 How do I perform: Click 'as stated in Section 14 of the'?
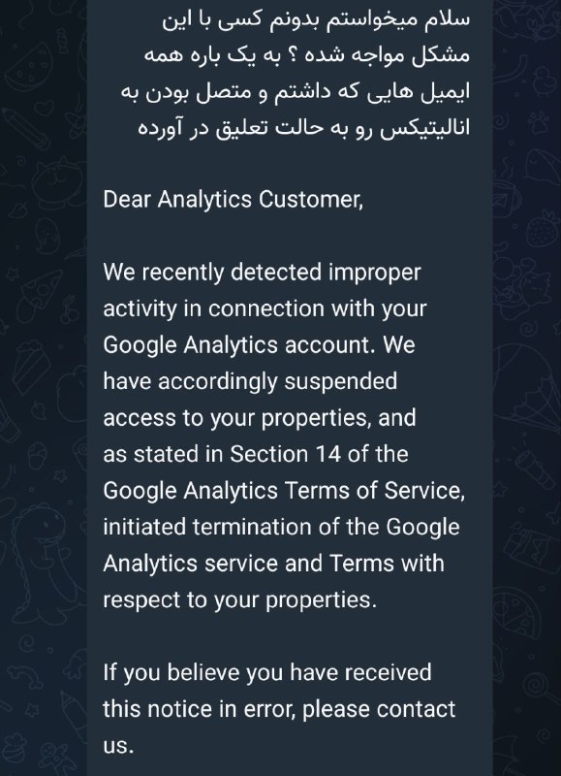tap(256, 454)
